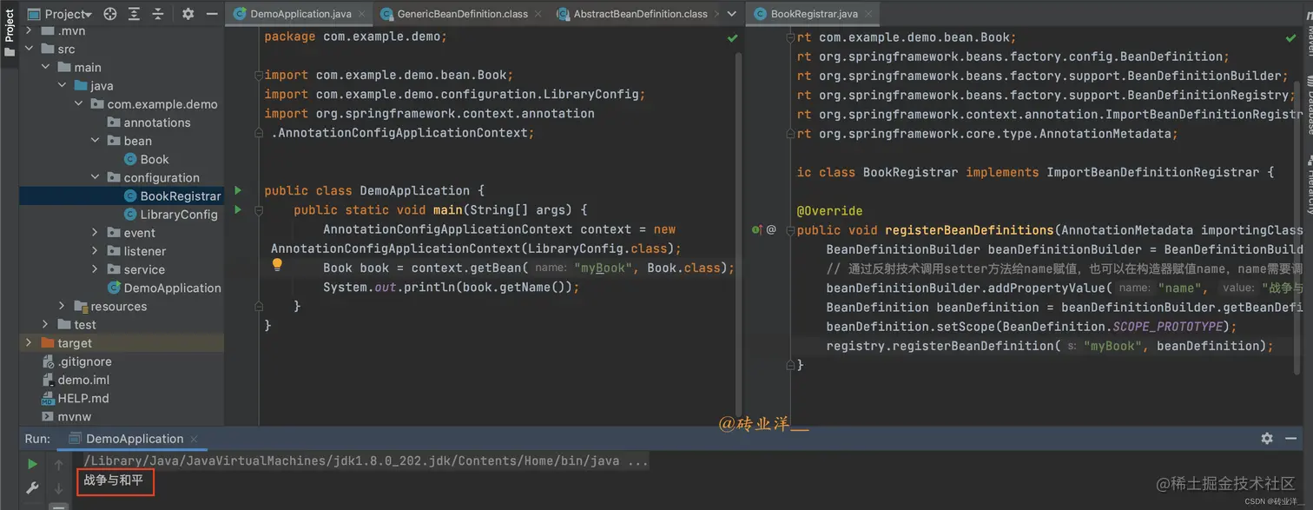1313x510 pixels.
Task: Close the GenericBeanDefinition.class tab
Action: [x=538, y=14]
